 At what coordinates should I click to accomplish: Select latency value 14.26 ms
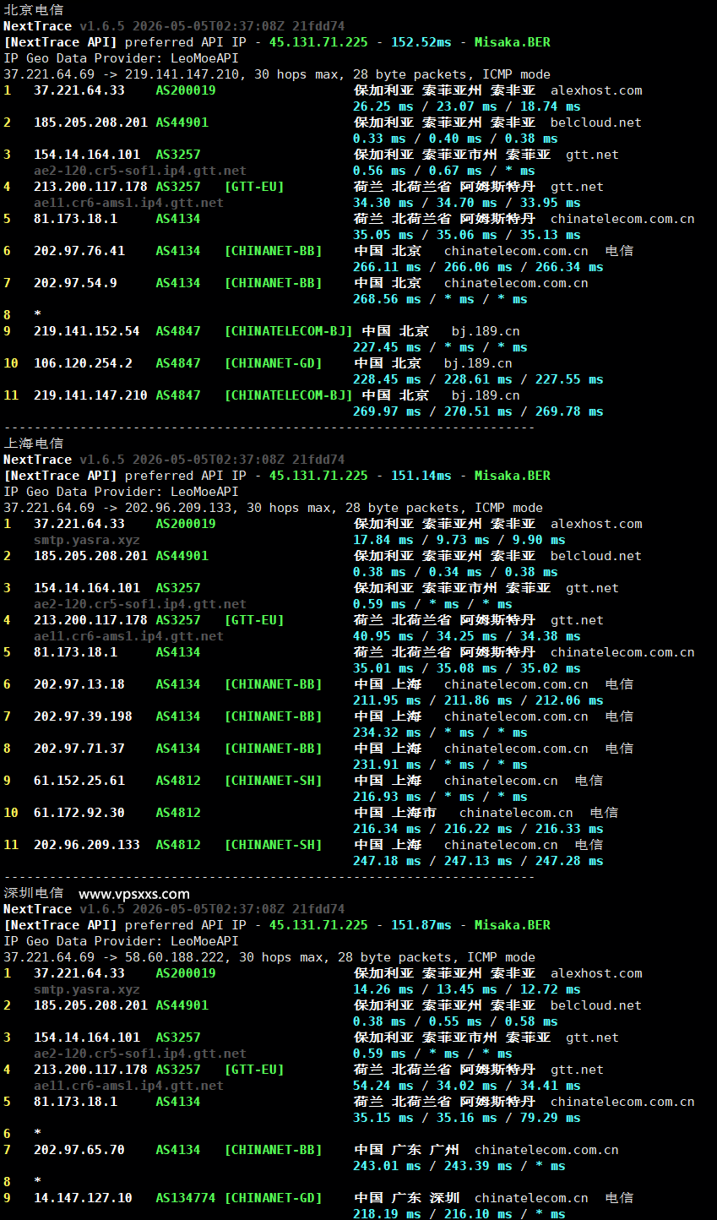[383, 989]
